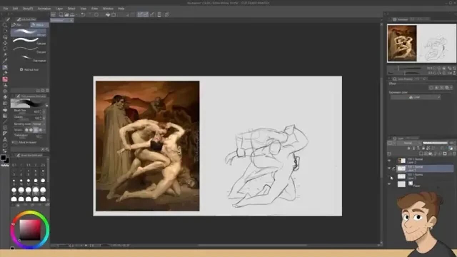Select the Eyedropper tool
The image size is (457, 257).
[5, 61]
